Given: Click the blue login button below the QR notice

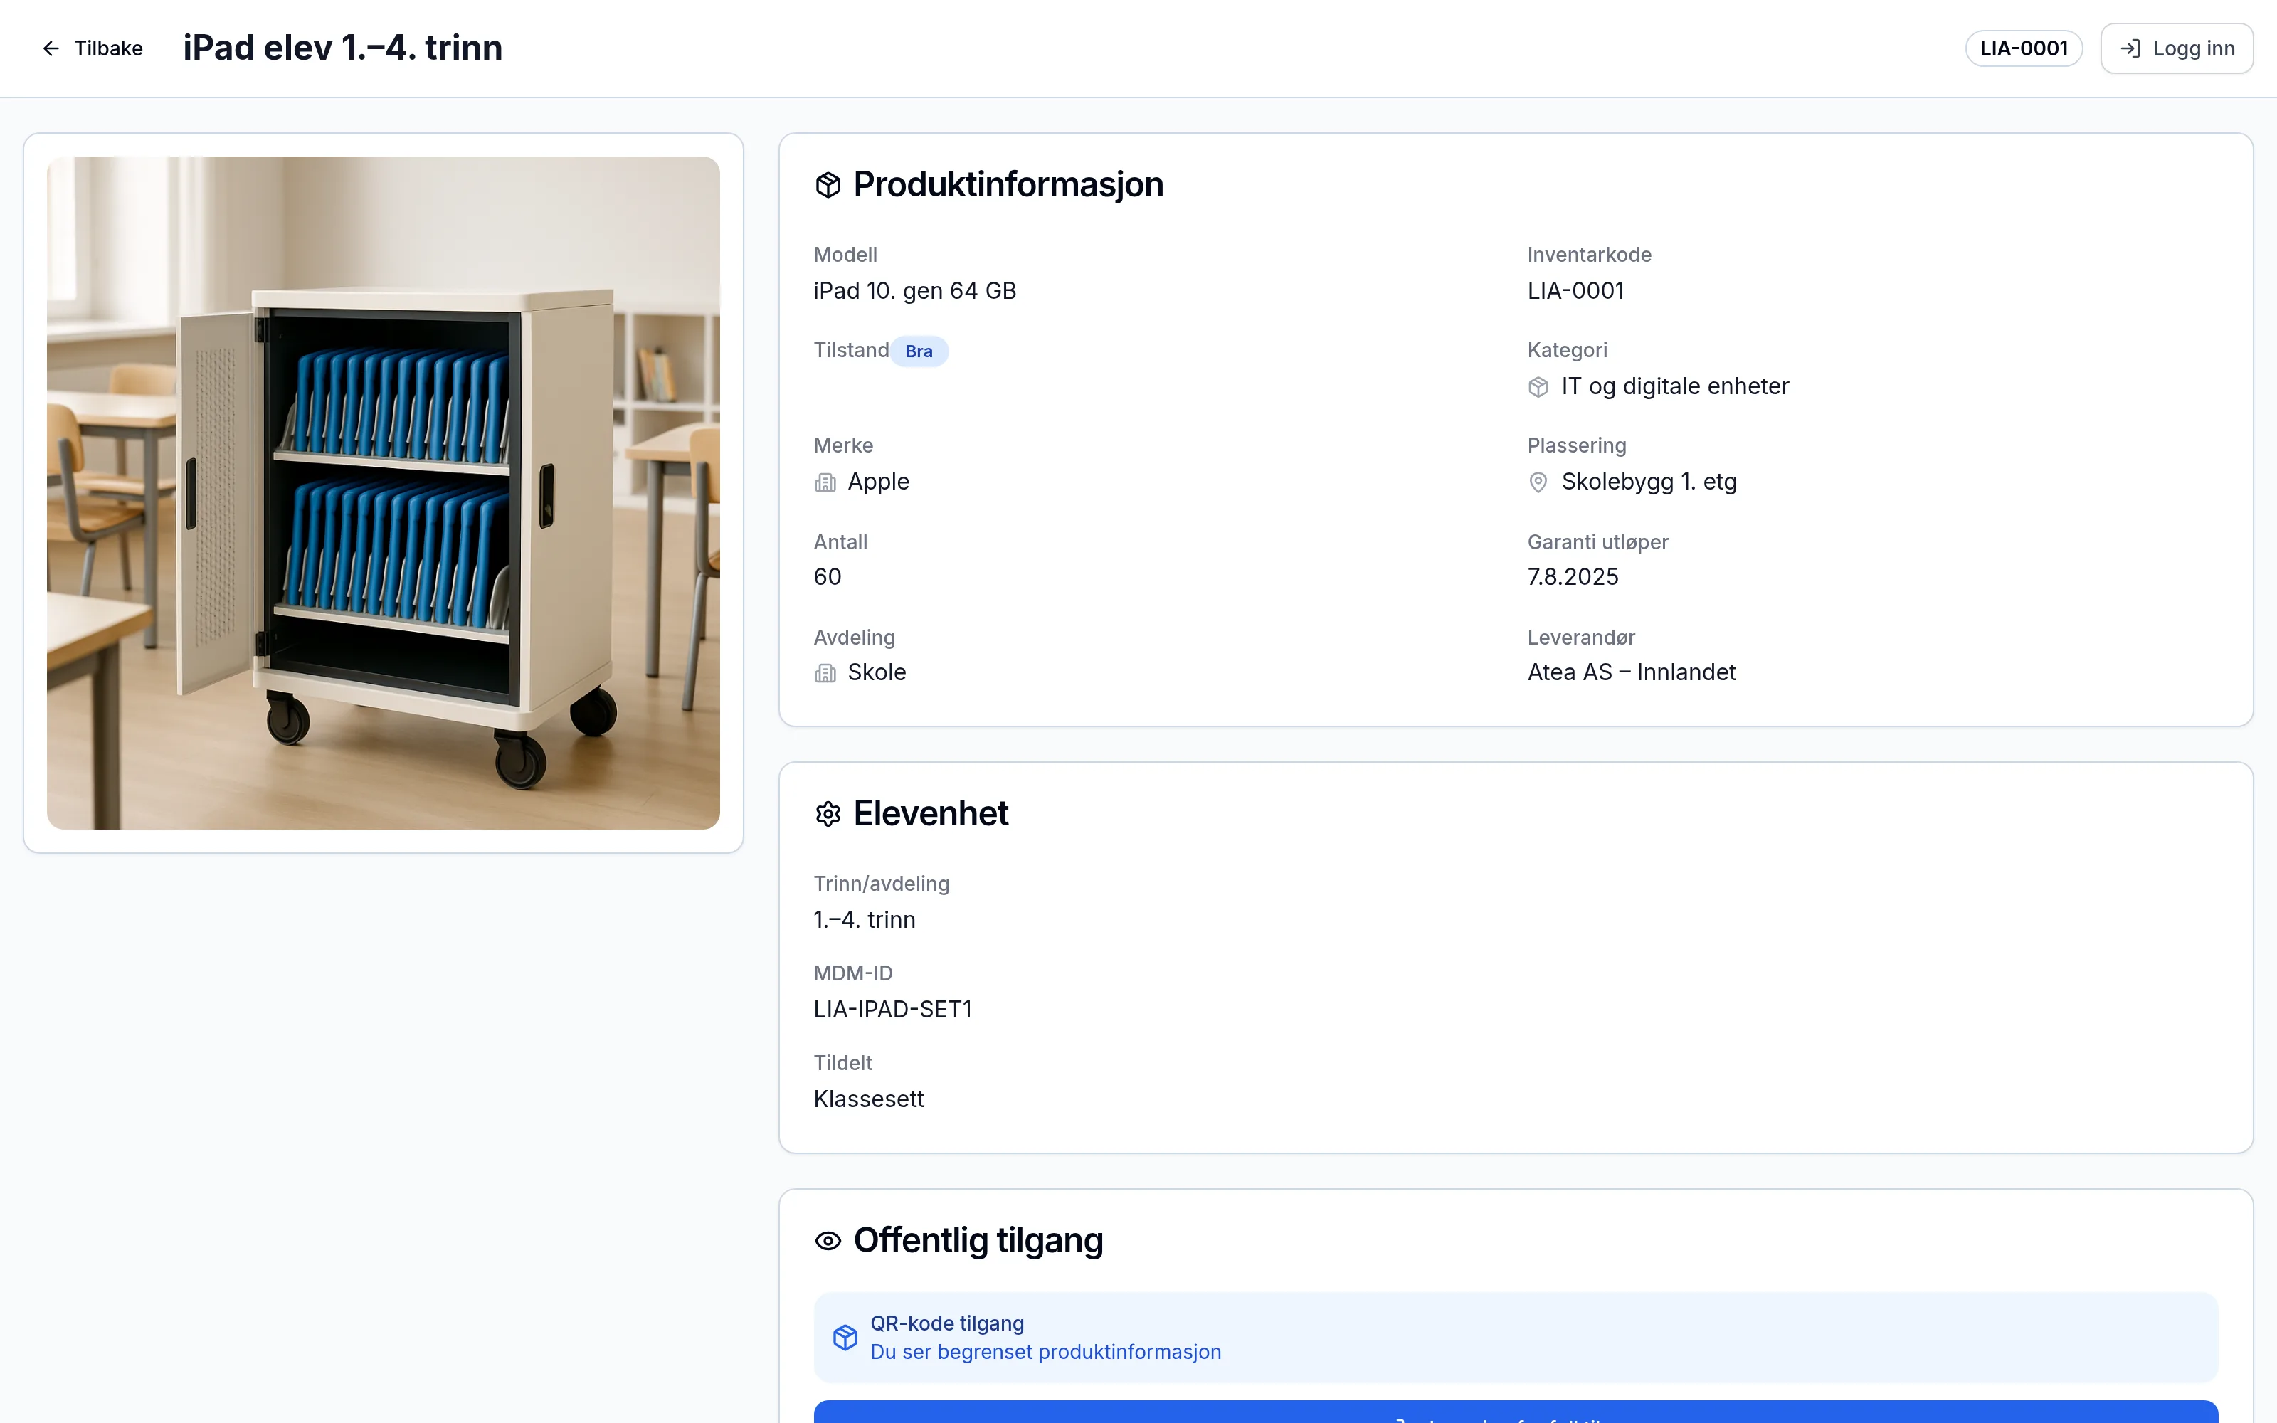Looking at the screenshot, I should pyautogui.click(x=1515, y=1412).
